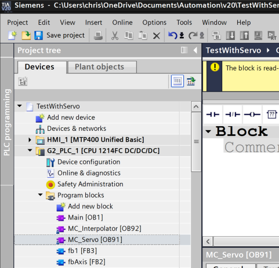Click the Start simulation icon
Screen dimensions: 279x268
click(x=258, y=35)
